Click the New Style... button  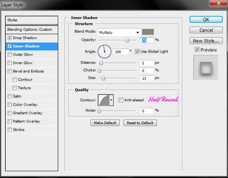206,41
